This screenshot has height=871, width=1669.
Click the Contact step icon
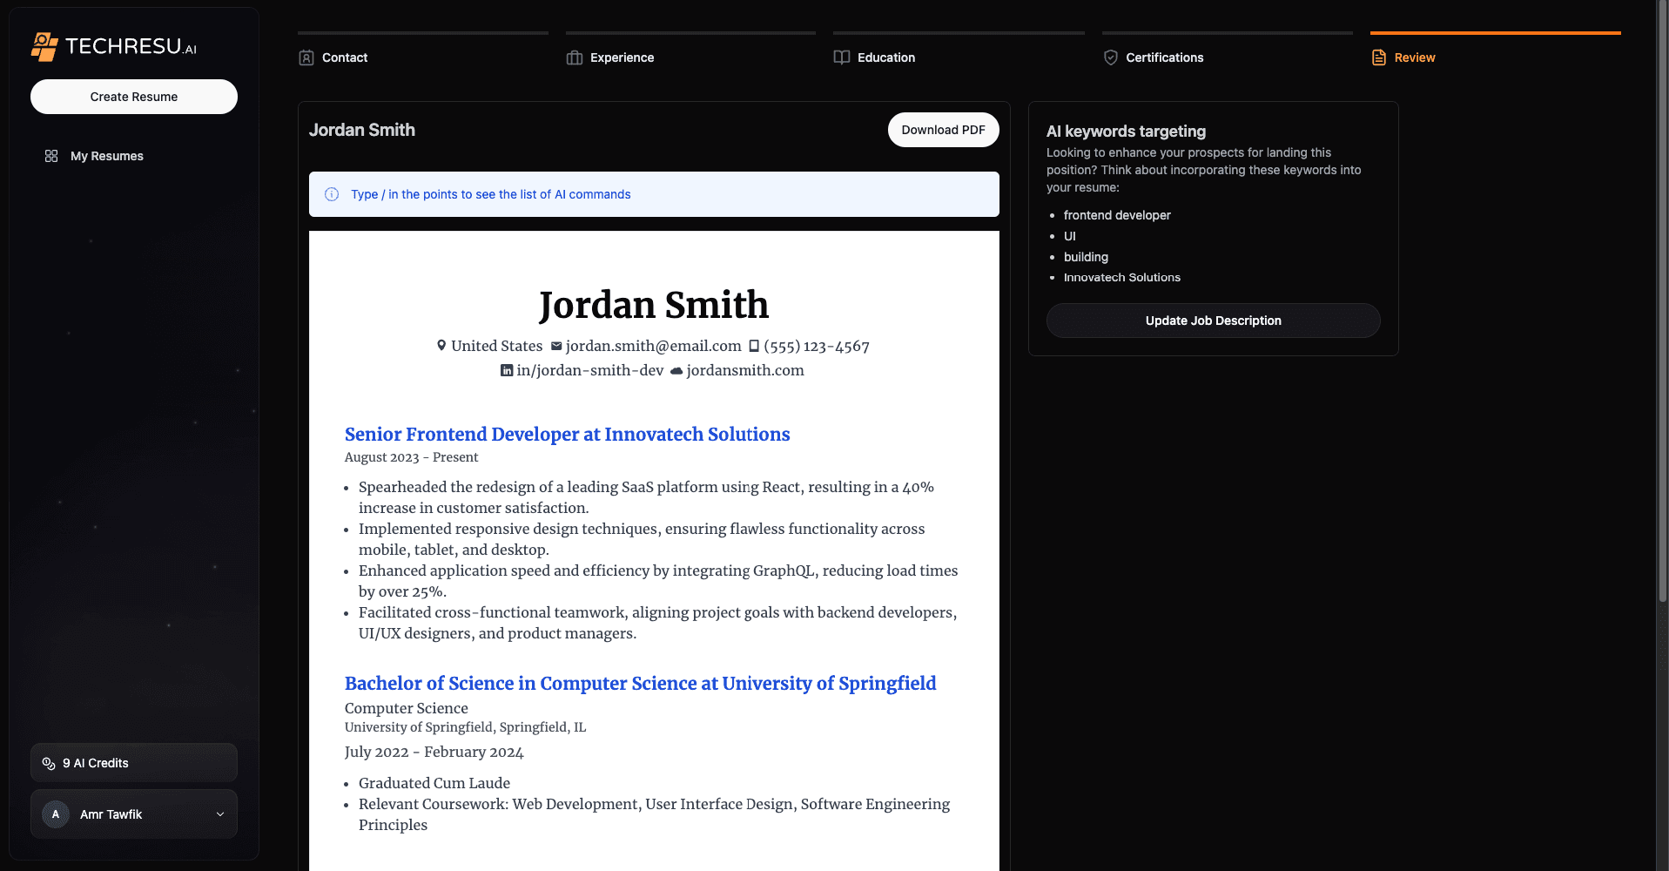[306, 57]
